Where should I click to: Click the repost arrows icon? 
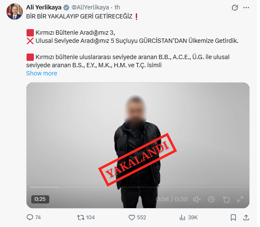pyautogui.click(x=81, y=218)
